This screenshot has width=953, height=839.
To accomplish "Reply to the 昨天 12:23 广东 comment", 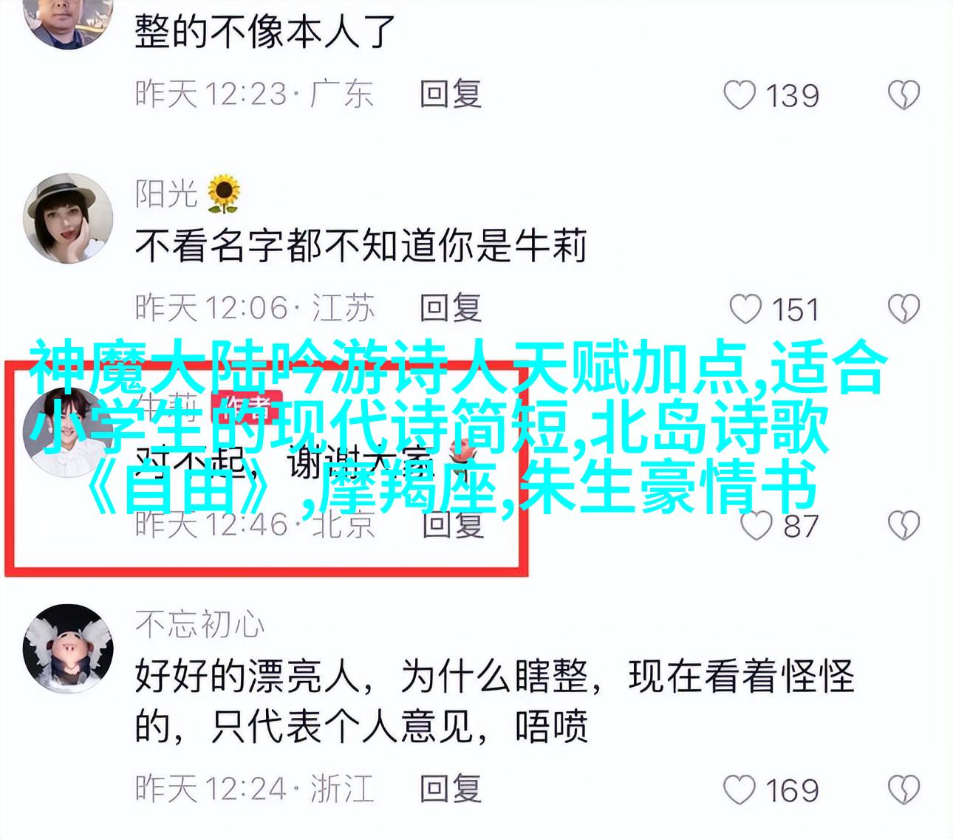I will pyautogui.click(x=451, y=95).
